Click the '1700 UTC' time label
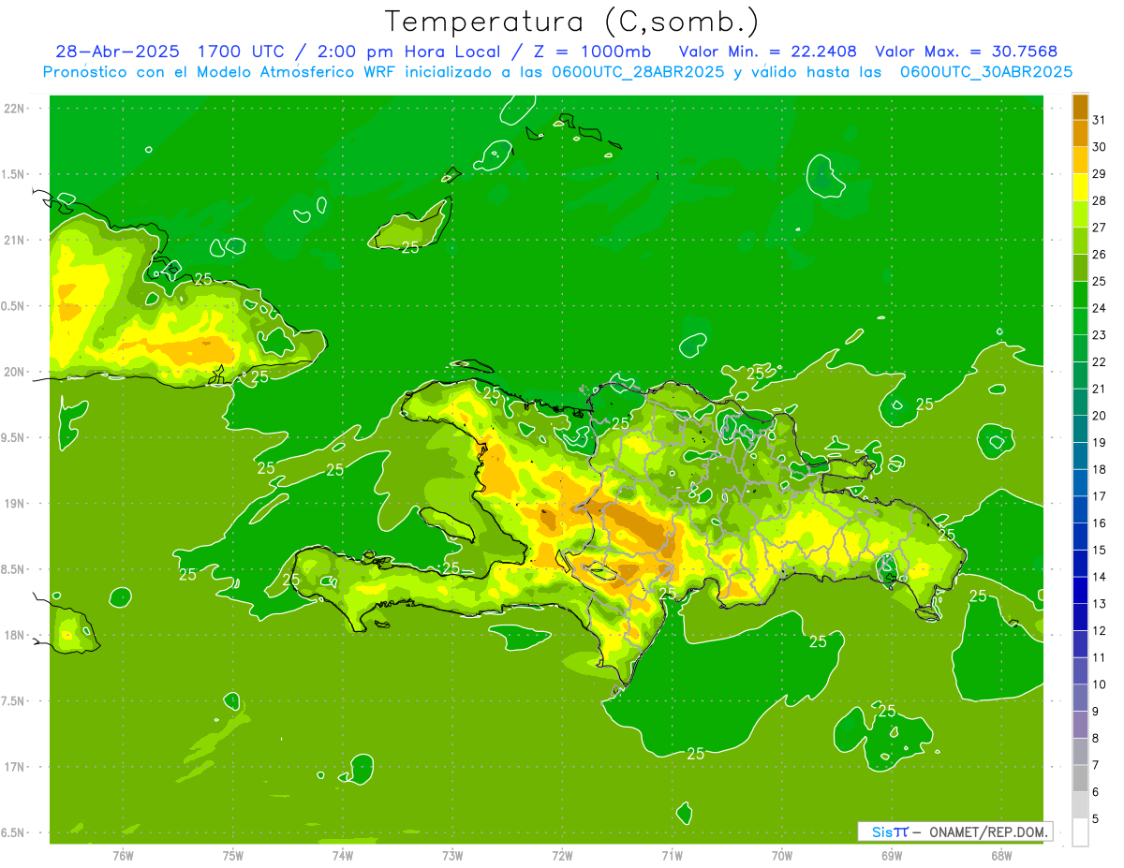 point(241,51)
